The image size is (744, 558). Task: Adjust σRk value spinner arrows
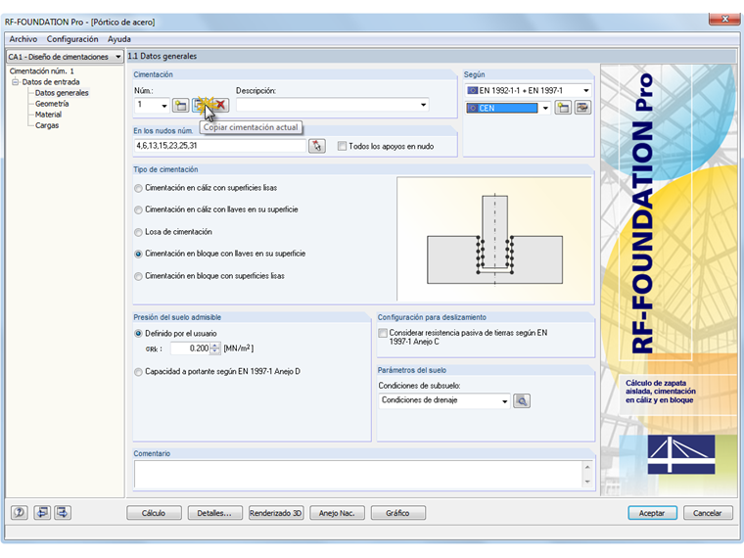pyautogui.click(x=215, y=349)
